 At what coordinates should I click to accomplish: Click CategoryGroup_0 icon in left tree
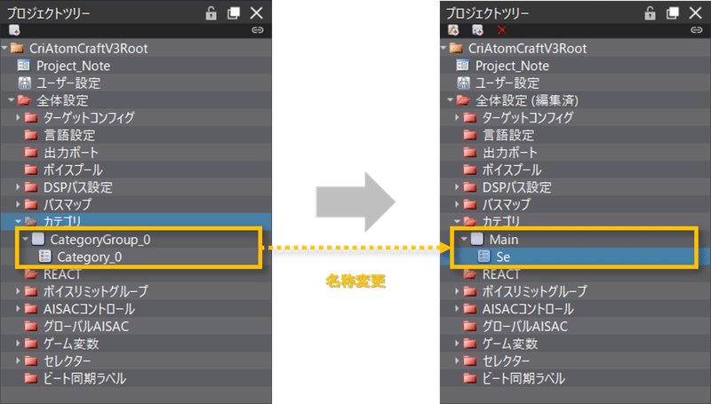pos(38,239)
